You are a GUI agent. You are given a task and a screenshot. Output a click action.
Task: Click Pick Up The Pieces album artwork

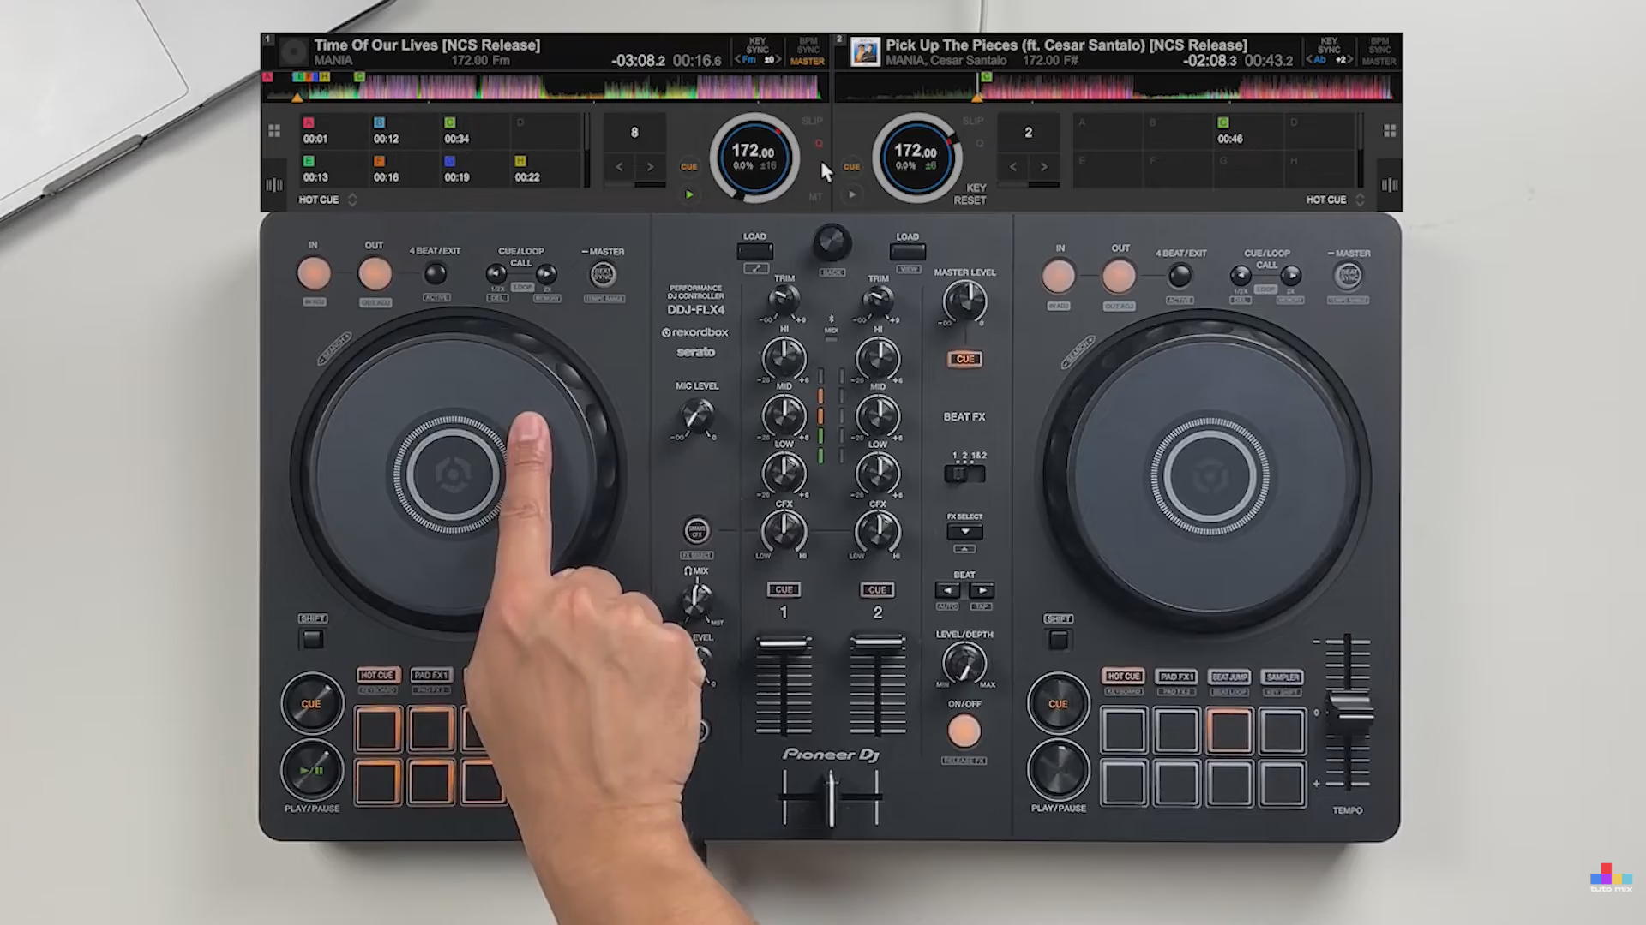(x=865, y=51)
